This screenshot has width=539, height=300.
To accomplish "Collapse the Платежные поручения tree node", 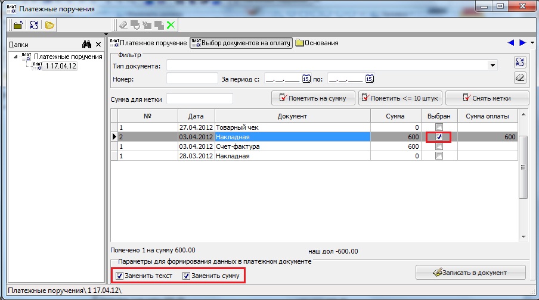I will [16, 57].
